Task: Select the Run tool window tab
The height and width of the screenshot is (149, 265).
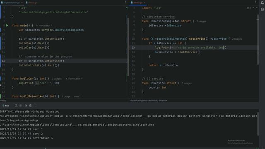Action: coord(6,106)
